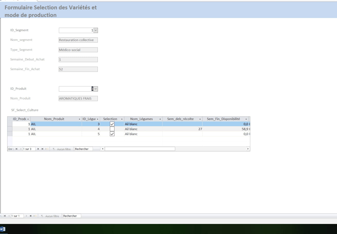Go to first record in main form navigator

coord(5,216)
